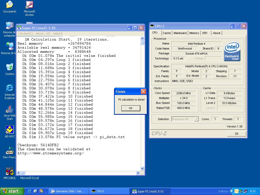Click Bus Speed 100.0 MHz field
The height and width of the screenshot is (195, 260).
tap(184, 103)
